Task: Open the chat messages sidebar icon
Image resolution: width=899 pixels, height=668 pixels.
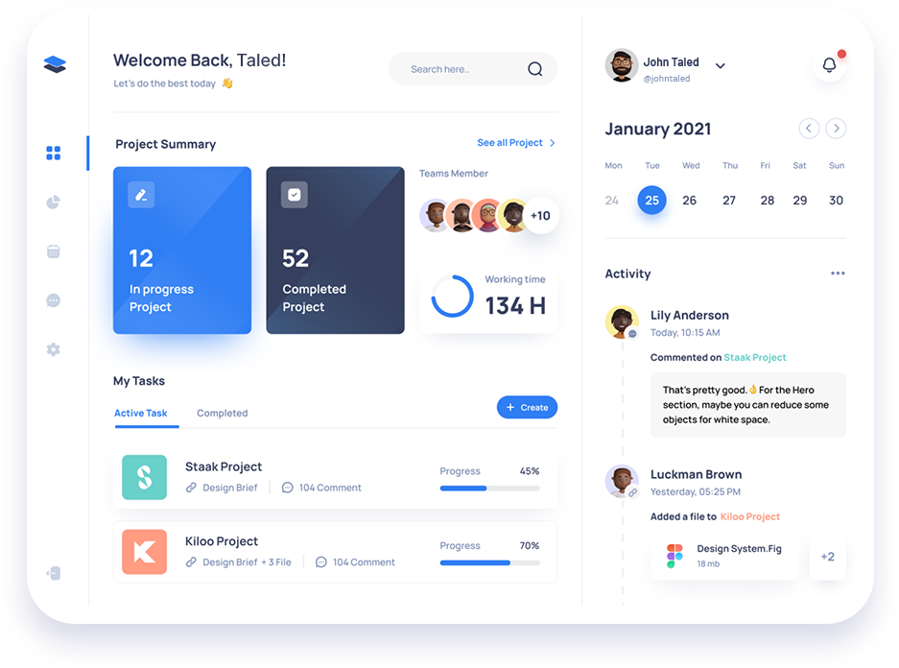Action: coord(54,300)
